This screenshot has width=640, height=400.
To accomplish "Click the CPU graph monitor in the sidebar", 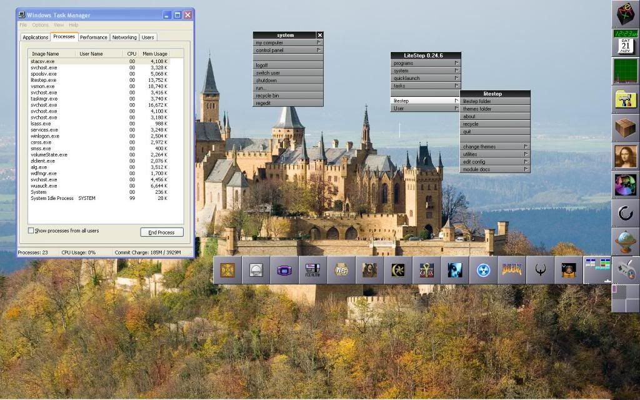I will tap(625, 71).
